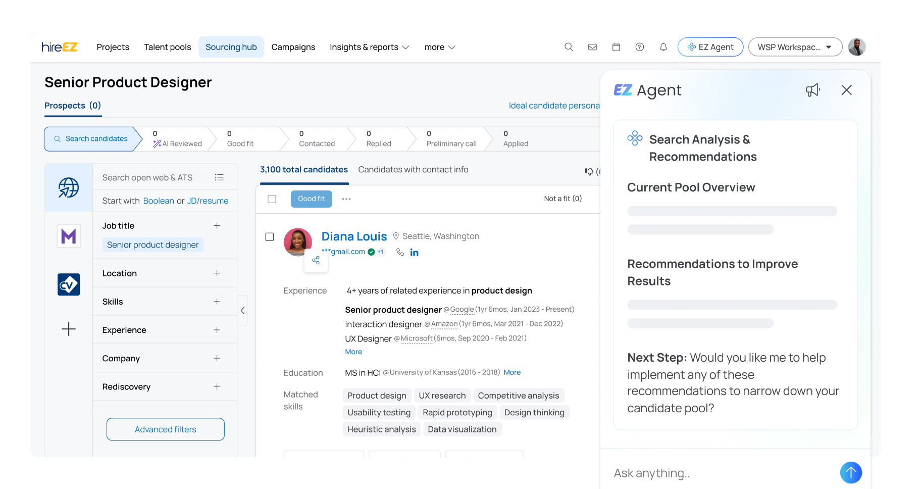Open the three-dot more options menu
This screenshot has width=921, height=489.
coord(346,199)
